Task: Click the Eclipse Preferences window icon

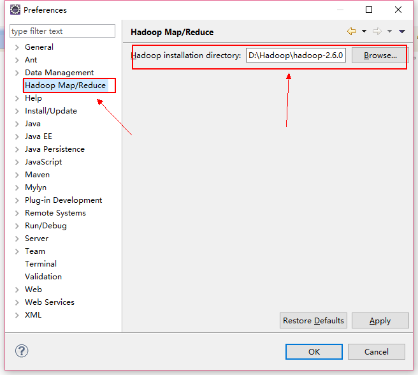Action: pos(15,10)
